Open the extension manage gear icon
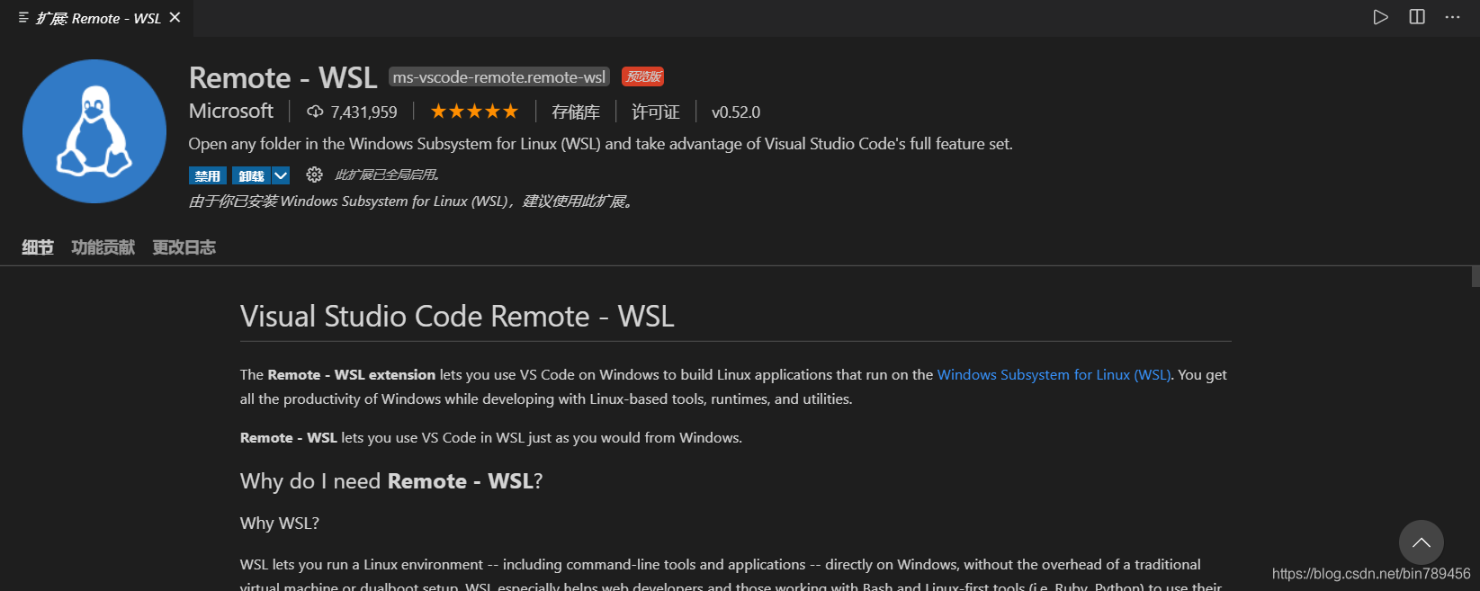Viewport: 1480px width, 591px height. click(x=314, y=175)
